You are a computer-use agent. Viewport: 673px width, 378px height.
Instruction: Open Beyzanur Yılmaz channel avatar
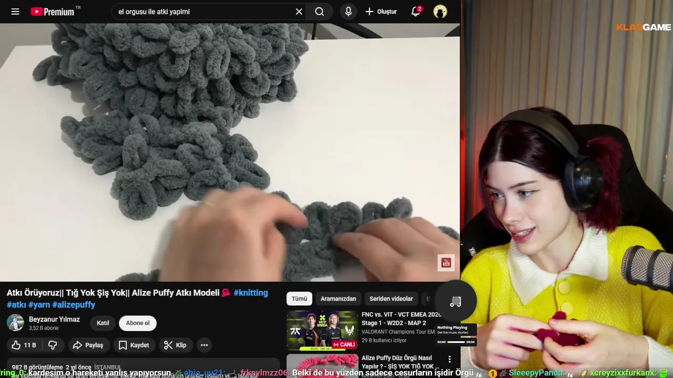tap(15, 323)
